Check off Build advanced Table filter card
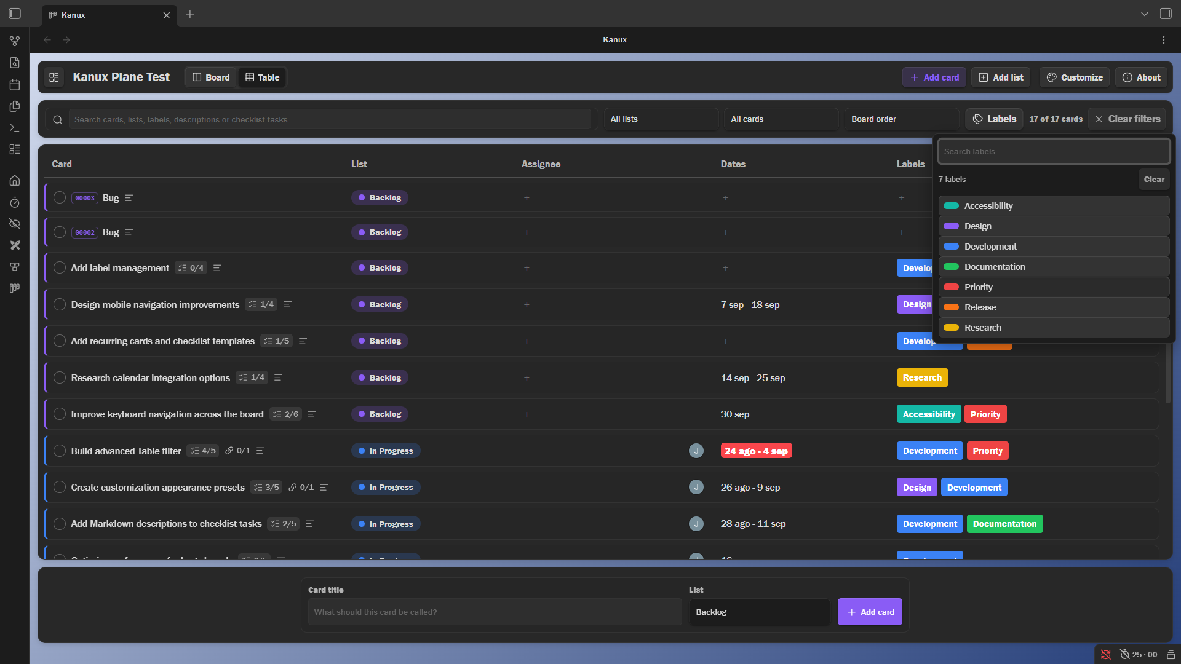 60,451
